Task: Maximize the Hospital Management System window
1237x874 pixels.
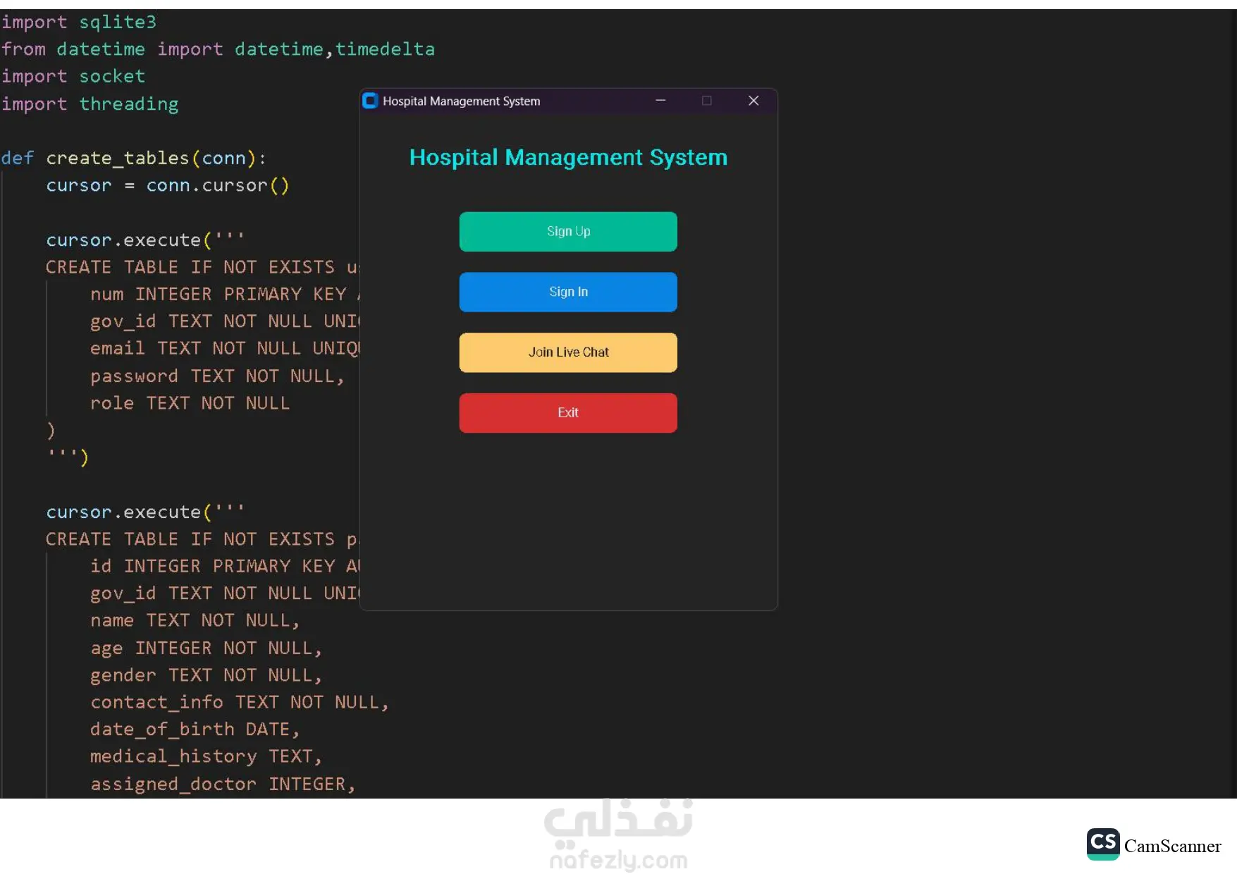Action: [x=706, y=101]
